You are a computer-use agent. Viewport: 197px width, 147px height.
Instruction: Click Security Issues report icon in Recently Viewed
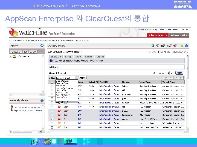click(x=12, y=107)
